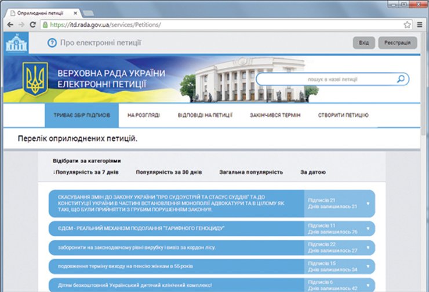The height and width of the screenshot is (292, 429).
Task: Sort petitions 'За датою'
Action: click(x=312, y=172)
